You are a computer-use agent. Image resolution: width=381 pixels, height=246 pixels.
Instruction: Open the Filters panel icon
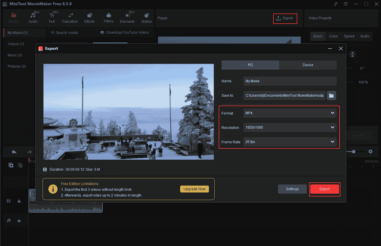(108, 15)
